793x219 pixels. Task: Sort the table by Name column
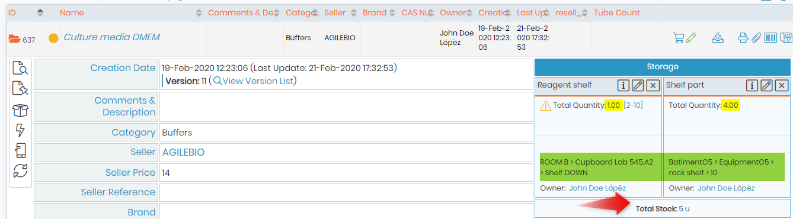click(x=198, y=12)
